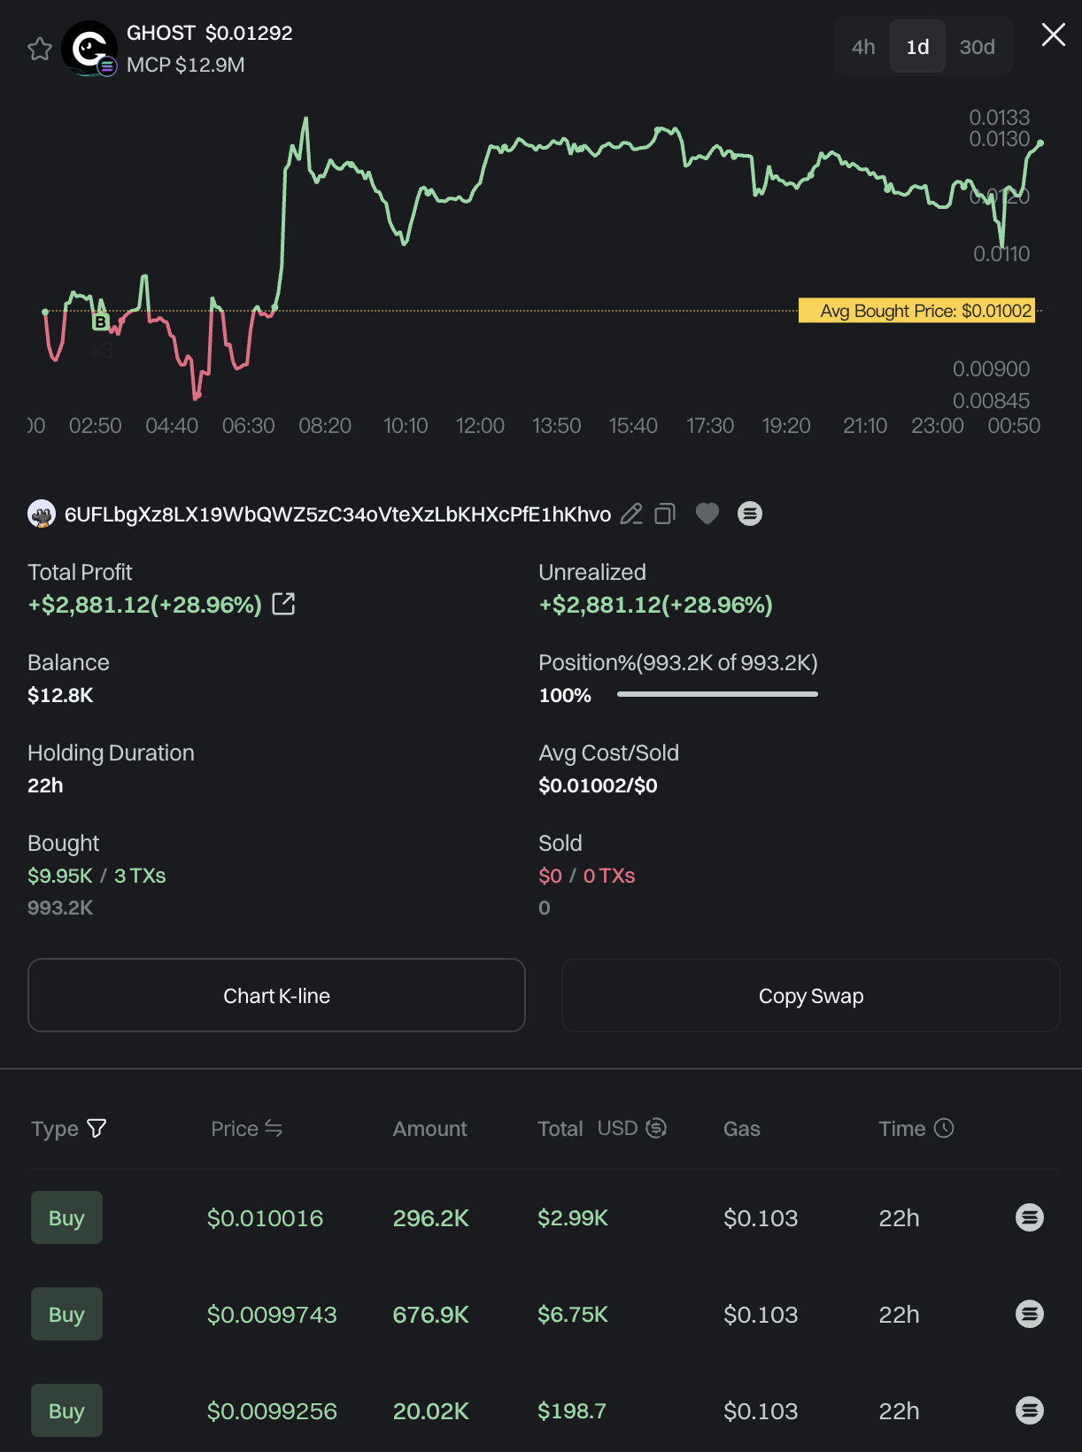Click the GHOST token logo
The height and width of the screenshot is (1452, 1082).
point(89,48)
